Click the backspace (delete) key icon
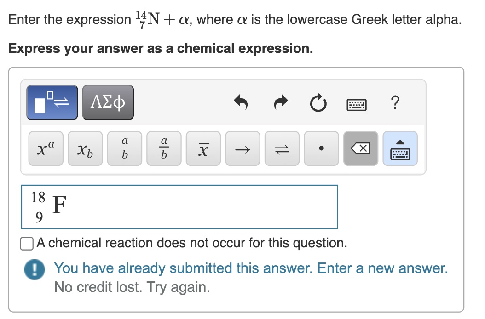 point(361,148)
